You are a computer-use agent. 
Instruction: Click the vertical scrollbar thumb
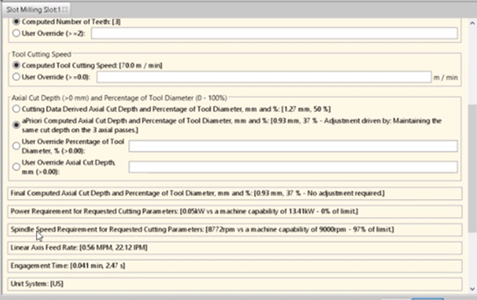point(472,168)
